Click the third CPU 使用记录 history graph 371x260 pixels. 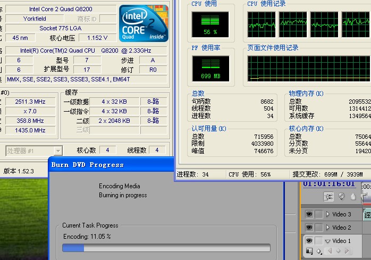tap(324, 24)
